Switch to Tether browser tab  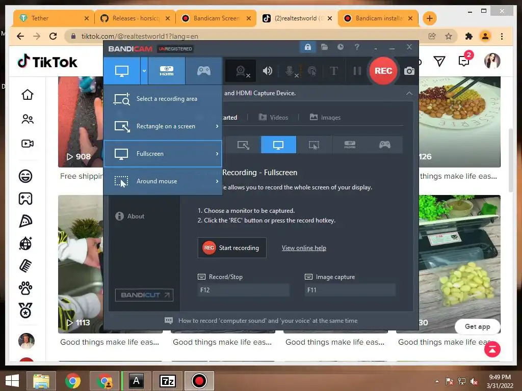pyautogui.click(x=53, y=18)
